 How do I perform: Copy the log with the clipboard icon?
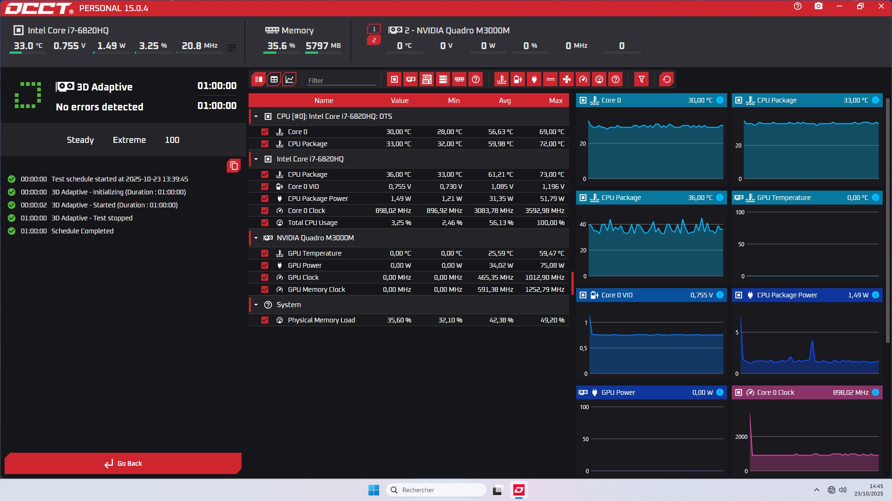coord(234,166)
